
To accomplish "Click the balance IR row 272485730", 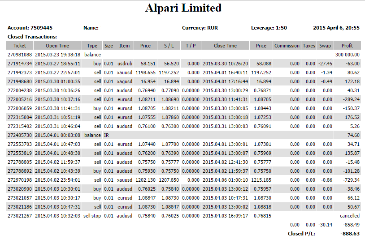I will coord(183,135).
